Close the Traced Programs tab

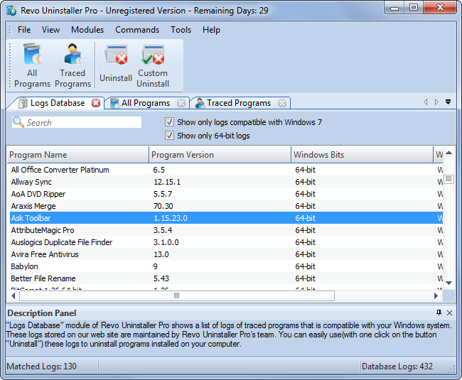click(x=282, y=103)
